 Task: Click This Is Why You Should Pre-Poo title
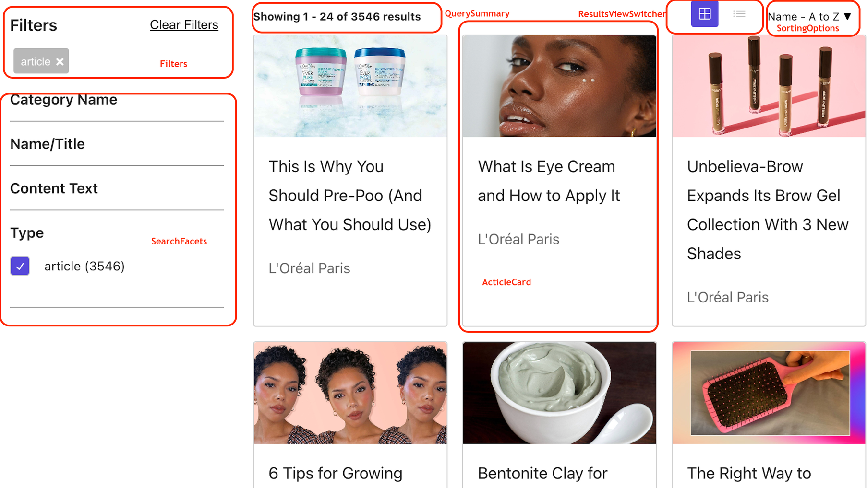(350, 196)
